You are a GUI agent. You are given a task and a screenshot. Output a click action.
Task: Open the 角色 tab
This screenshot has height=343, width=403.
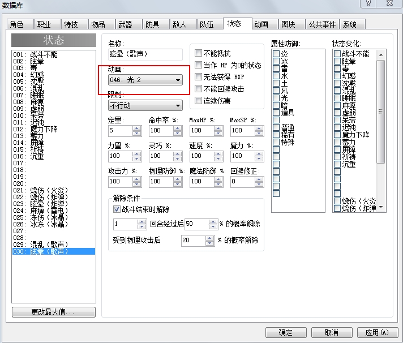[20, 24]
